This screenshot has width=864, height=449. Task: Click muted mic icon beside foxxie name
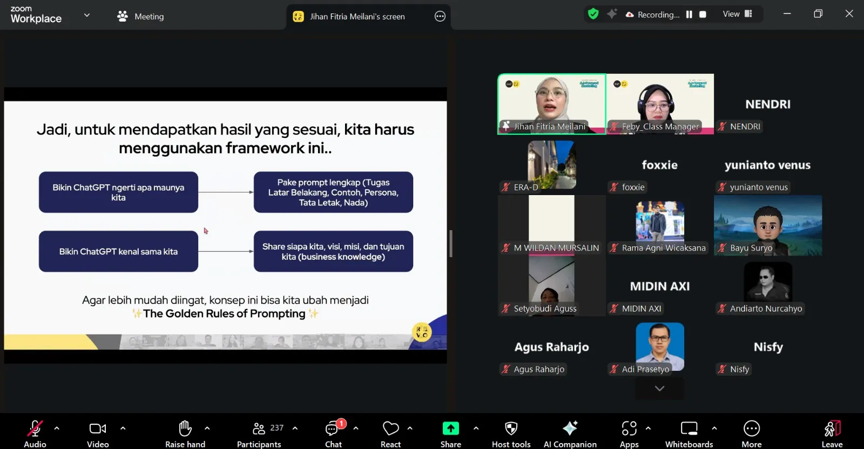[614, 187]
